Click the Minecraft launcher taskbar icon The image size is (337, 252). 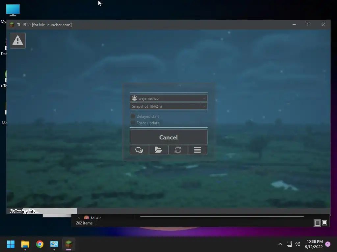69,244
